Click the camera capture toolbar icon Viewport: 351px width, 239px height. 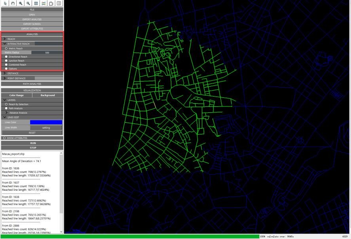pyautogui.click(x=51, y=3)
